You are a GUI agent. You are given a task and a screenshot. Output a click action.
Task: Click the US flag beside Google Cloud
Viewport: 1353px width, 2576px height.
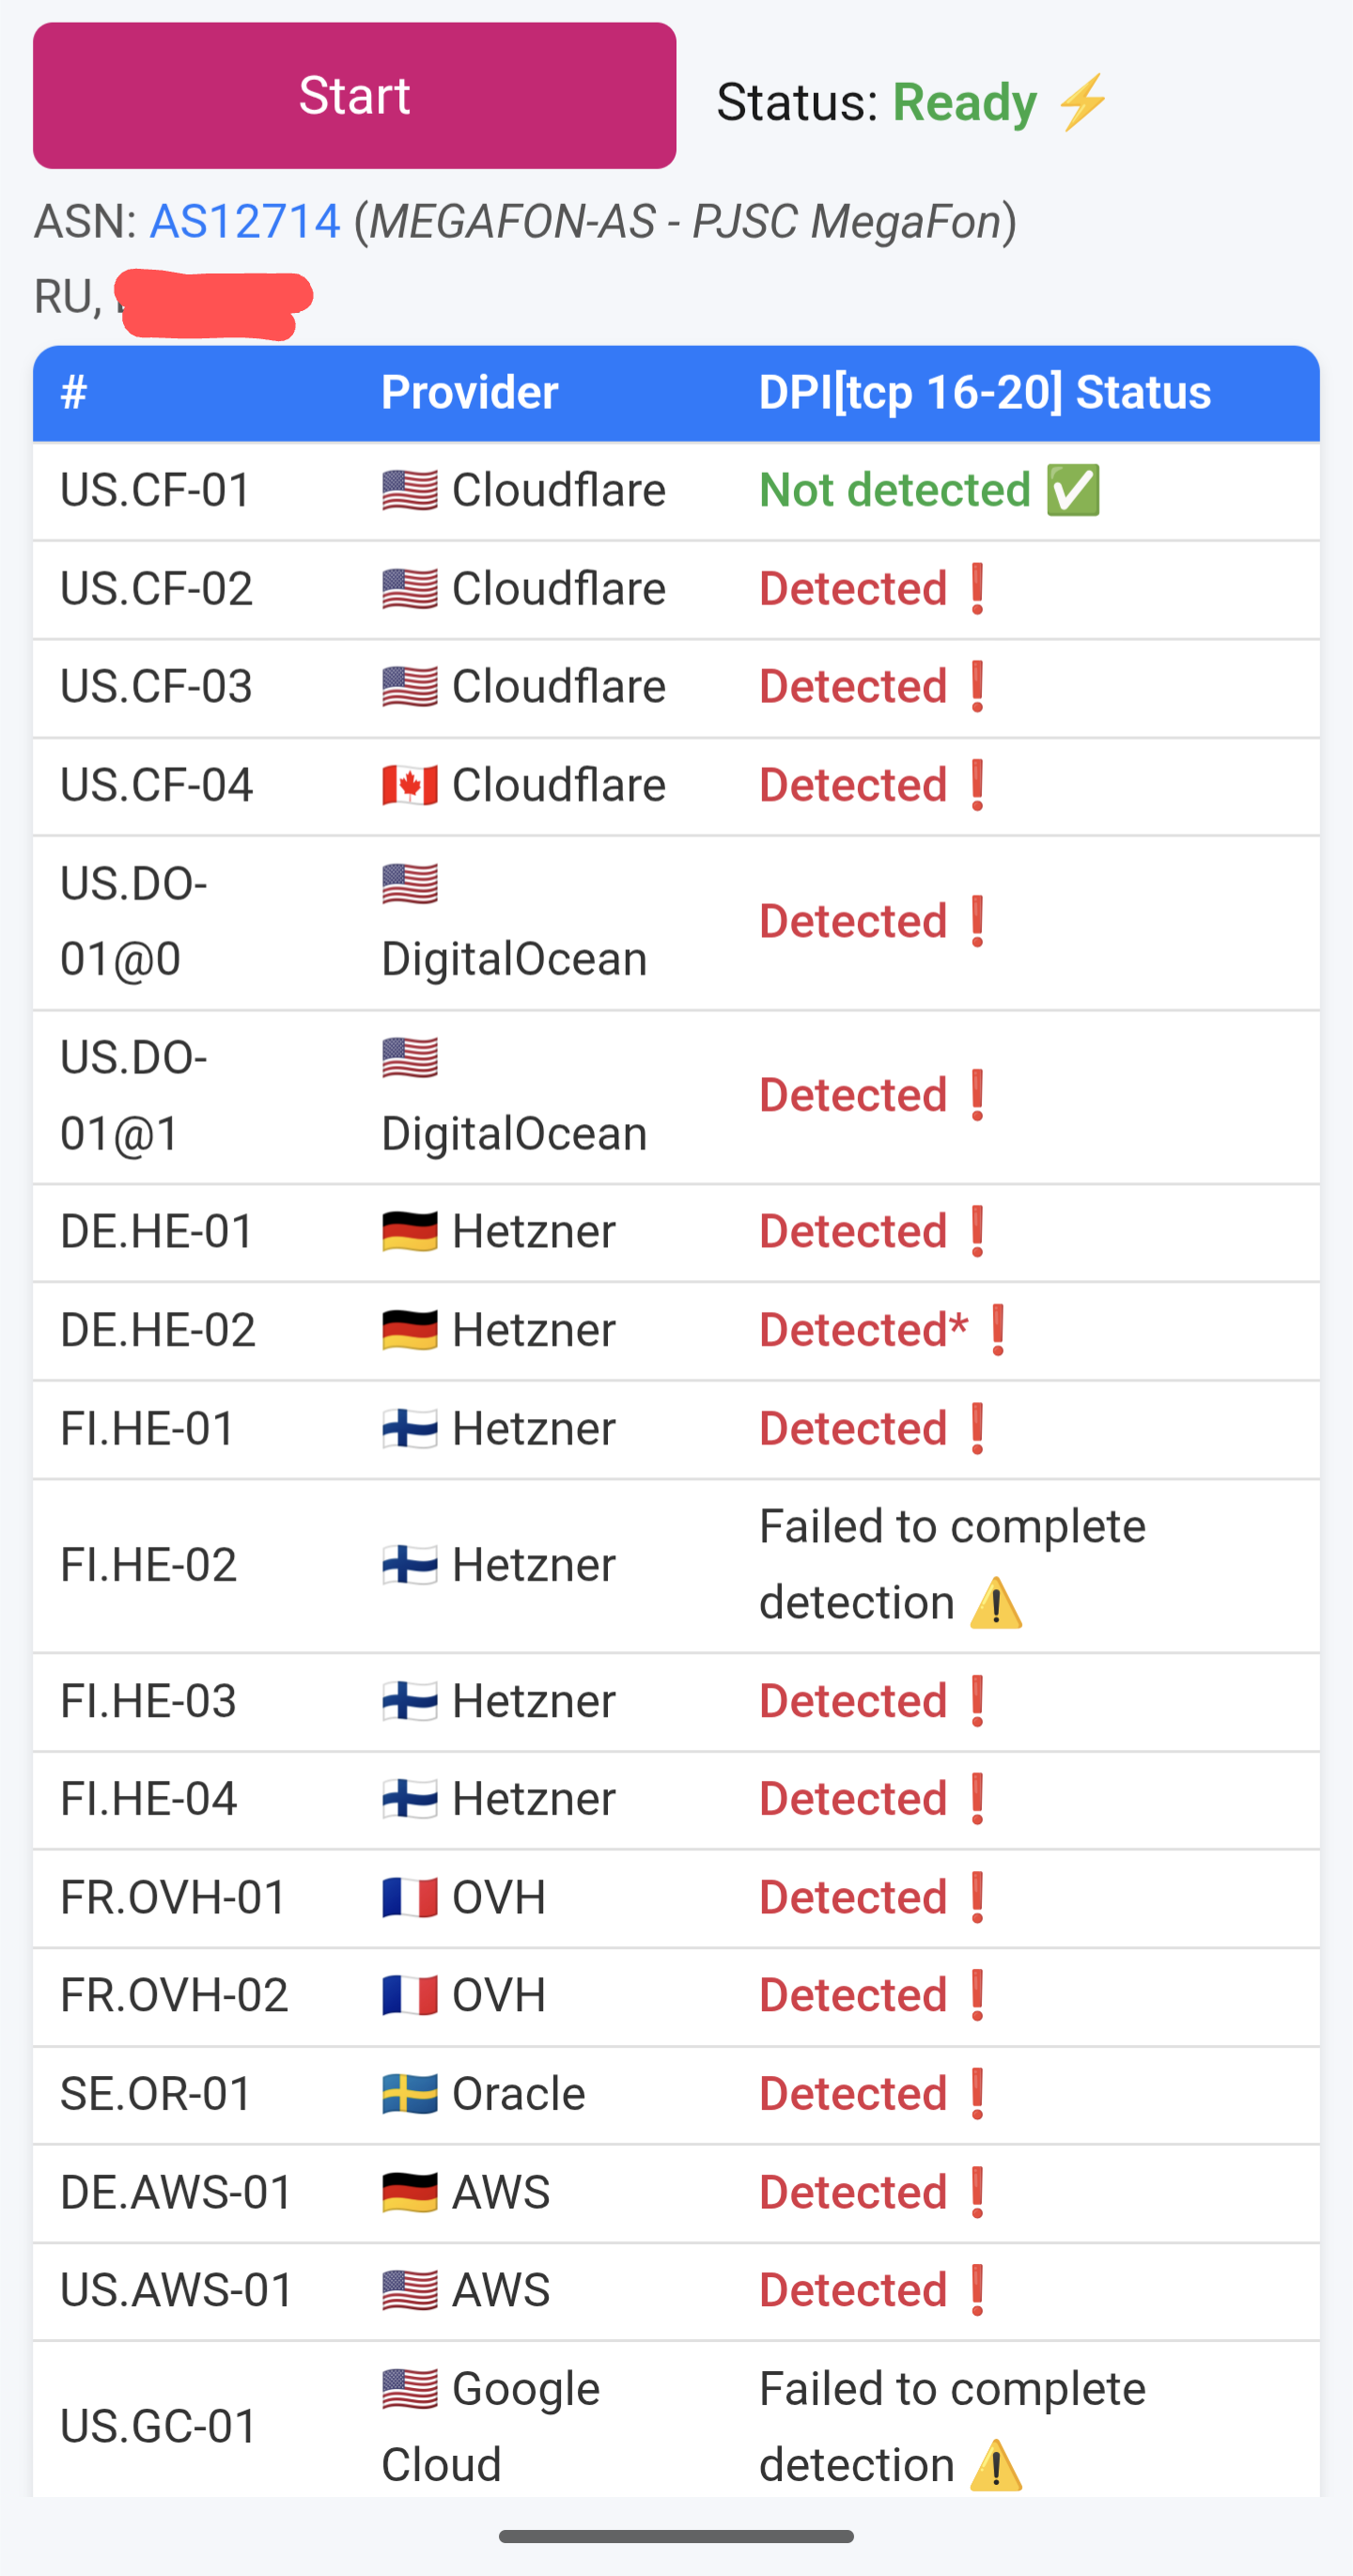[x=410, y=2389]
